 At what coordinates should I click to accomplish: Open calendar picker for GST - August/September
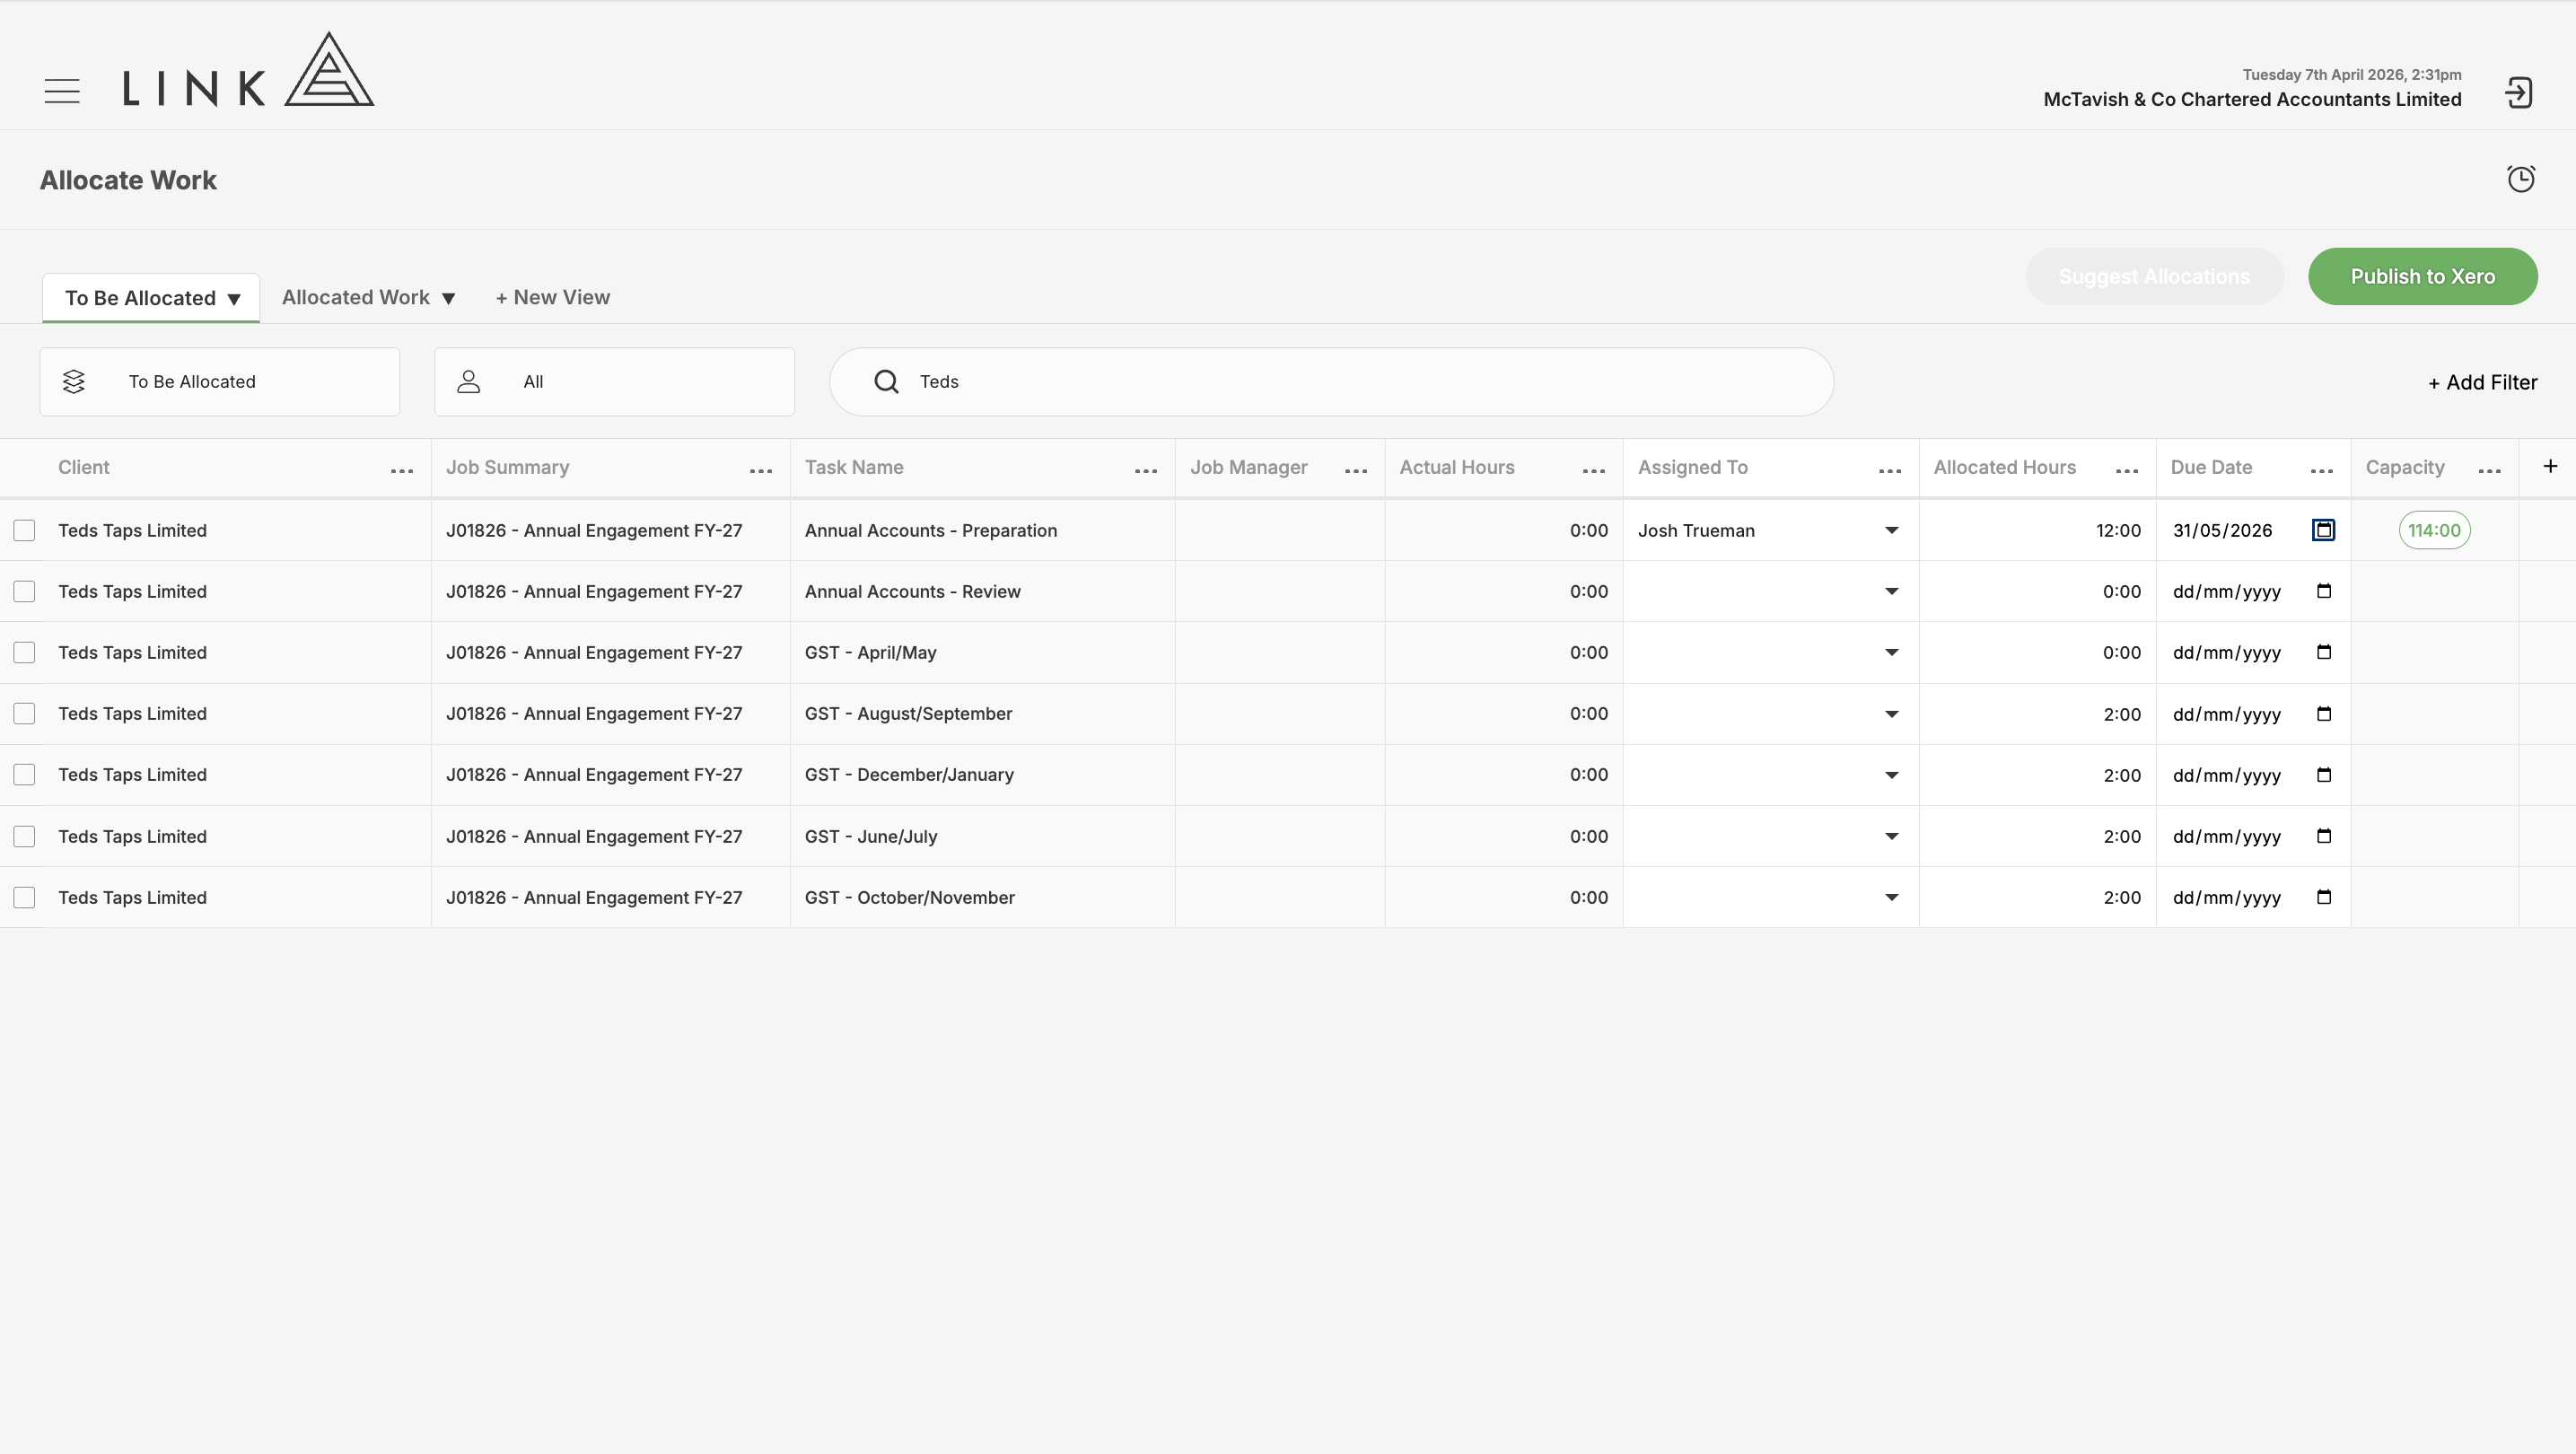[2324, 714]
